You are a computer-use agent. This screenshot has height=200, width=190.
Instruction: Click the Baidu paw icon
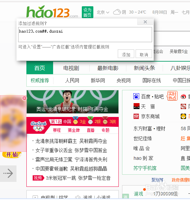pos(136,96)
